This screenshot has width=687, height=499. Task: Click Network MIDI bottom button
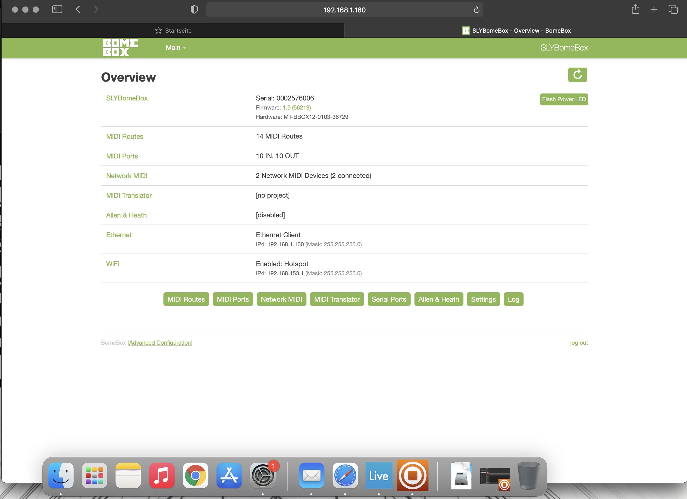tap(281, 299)
